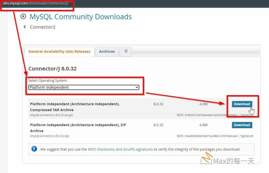The width and height of the screenshot is (269, 173).
Task: Click the browser address bar URL
Action: (36, 3)
